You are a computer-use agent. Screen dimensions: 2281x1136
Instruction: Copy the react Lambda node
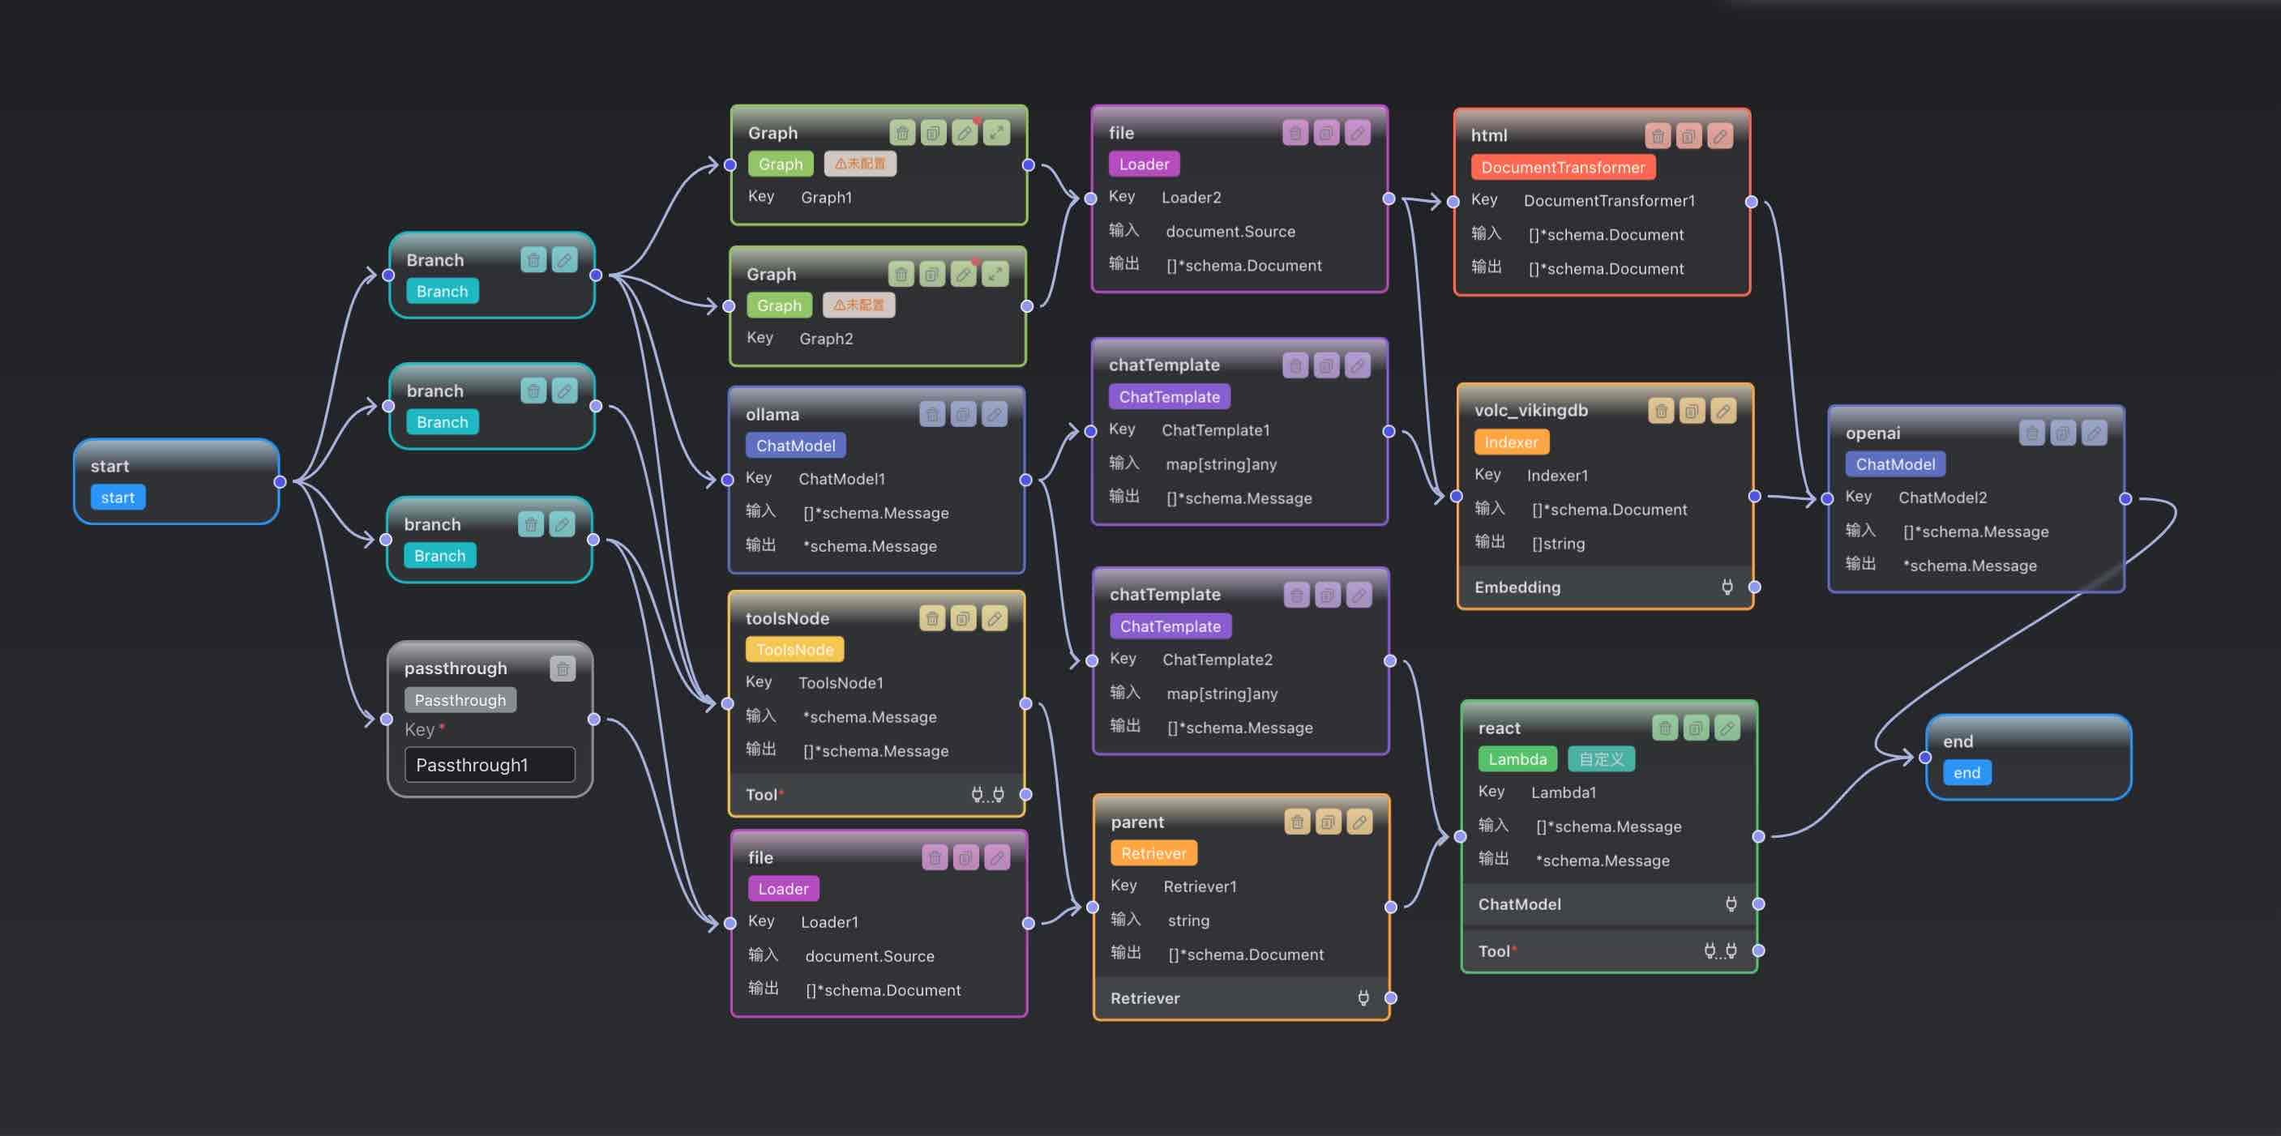(x=1696, y=728)
